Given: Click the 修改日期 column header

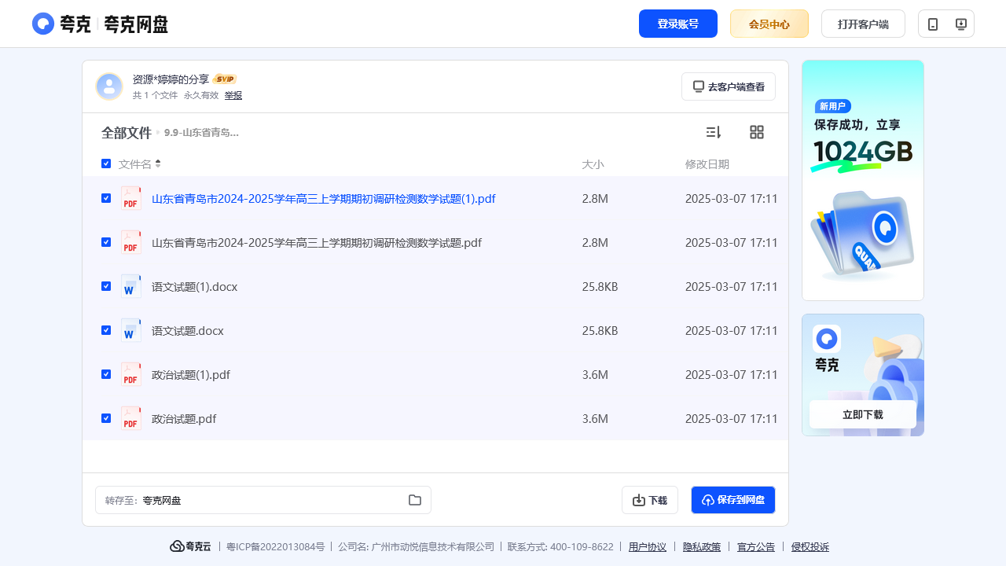Looking at the screenshot, I should (707, 164).
